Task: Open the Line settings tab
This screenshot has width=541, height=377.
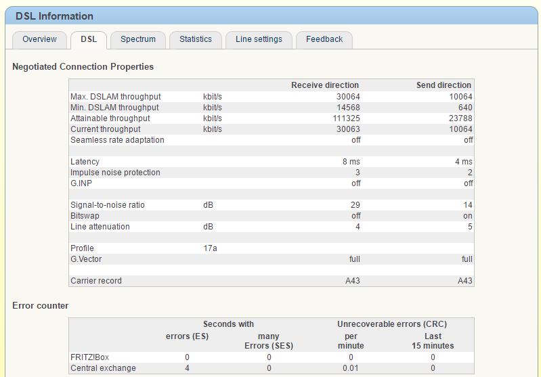Action: [x=259, y=39]
